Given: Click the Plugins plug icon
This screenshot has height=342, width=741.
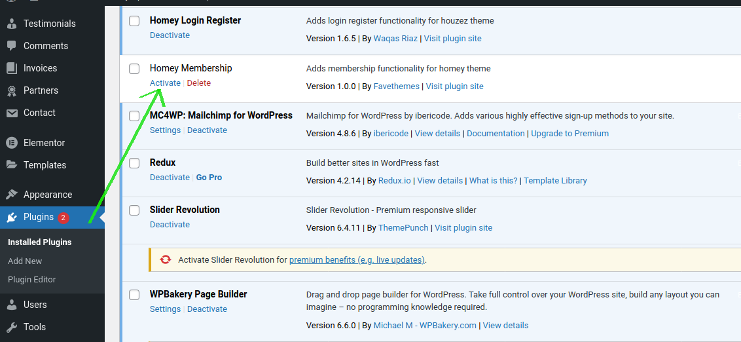Looking at the screenshot, I should point(12,218).
